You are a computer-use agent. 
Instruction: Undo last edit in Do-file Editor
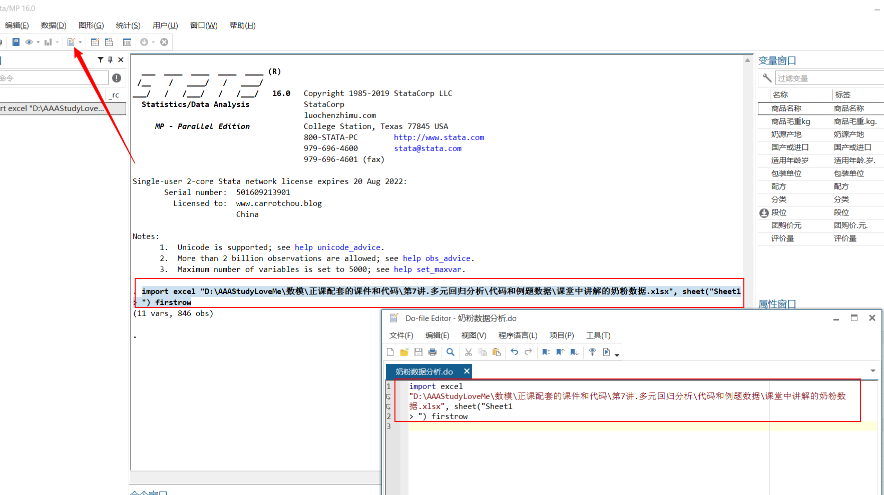pos(515,352)
